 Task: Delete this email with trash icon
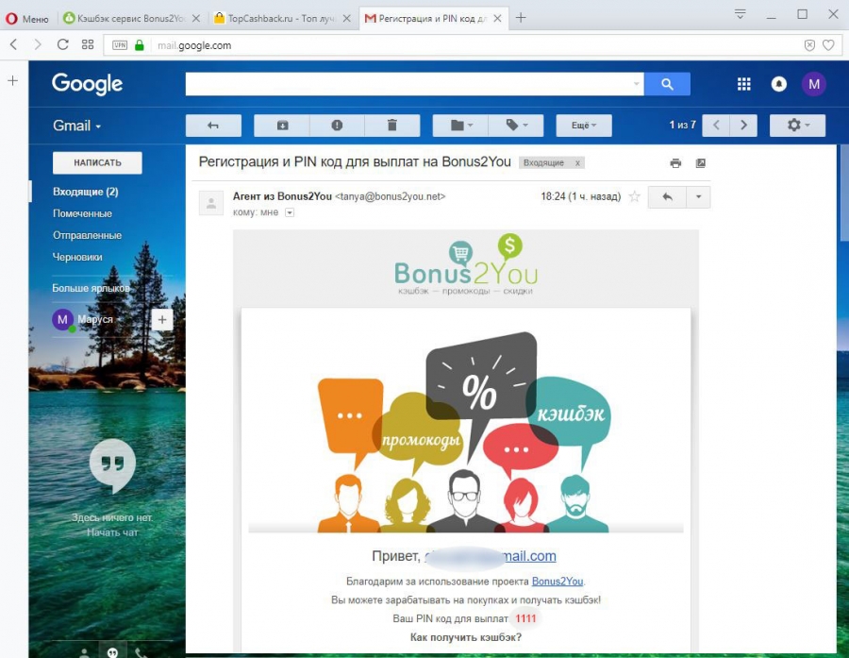392,126
